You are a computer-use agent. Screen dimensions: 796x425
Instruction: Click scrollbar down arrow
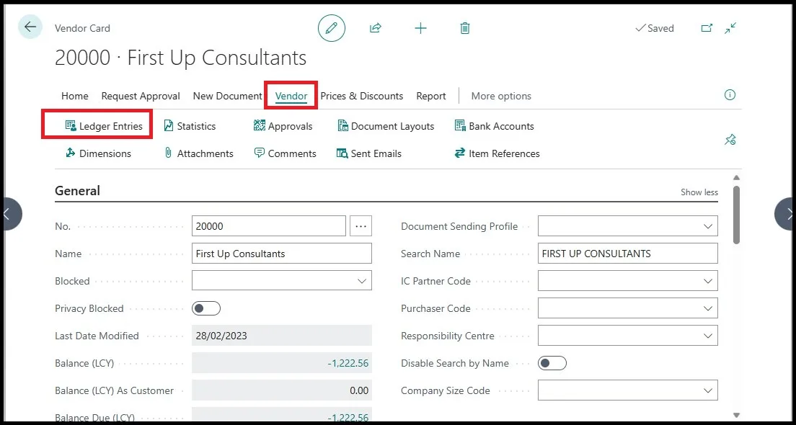737,415
